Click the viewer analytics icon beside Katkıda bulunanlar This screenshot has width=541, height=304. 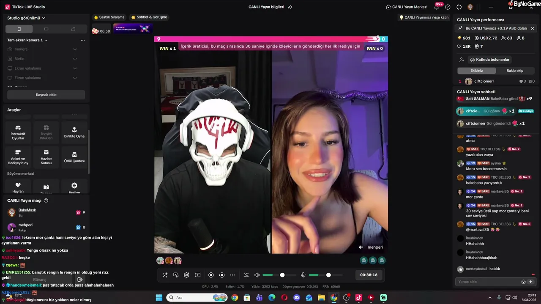[462, 60]
